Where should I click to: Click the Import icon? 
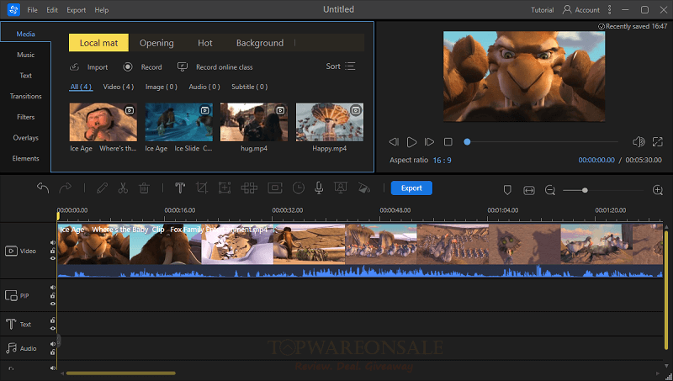point(74,67)
